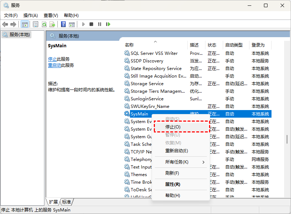Click the Back arrow in toolbar
The height and width of the screenshot is (214, 291).
pyautogui.click(x=5, y=24)
